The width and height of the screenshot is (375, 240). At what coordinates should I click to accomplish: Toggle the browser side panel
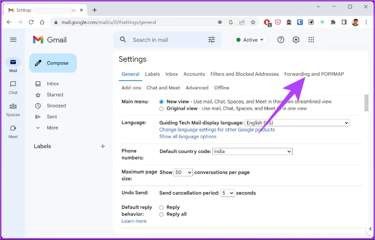(x=344, y=22)
